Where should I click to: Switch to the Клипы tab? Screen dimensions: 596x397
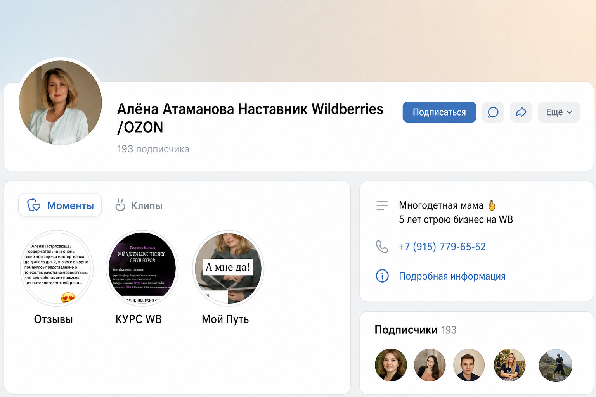pyautogui.click(x=139, y=205)
